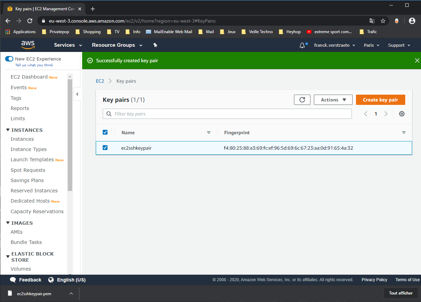Open EC2 Dashboard in sidebar
This screenshot has width=421, height=302.
pyautogui.click(x=29, y=77)
